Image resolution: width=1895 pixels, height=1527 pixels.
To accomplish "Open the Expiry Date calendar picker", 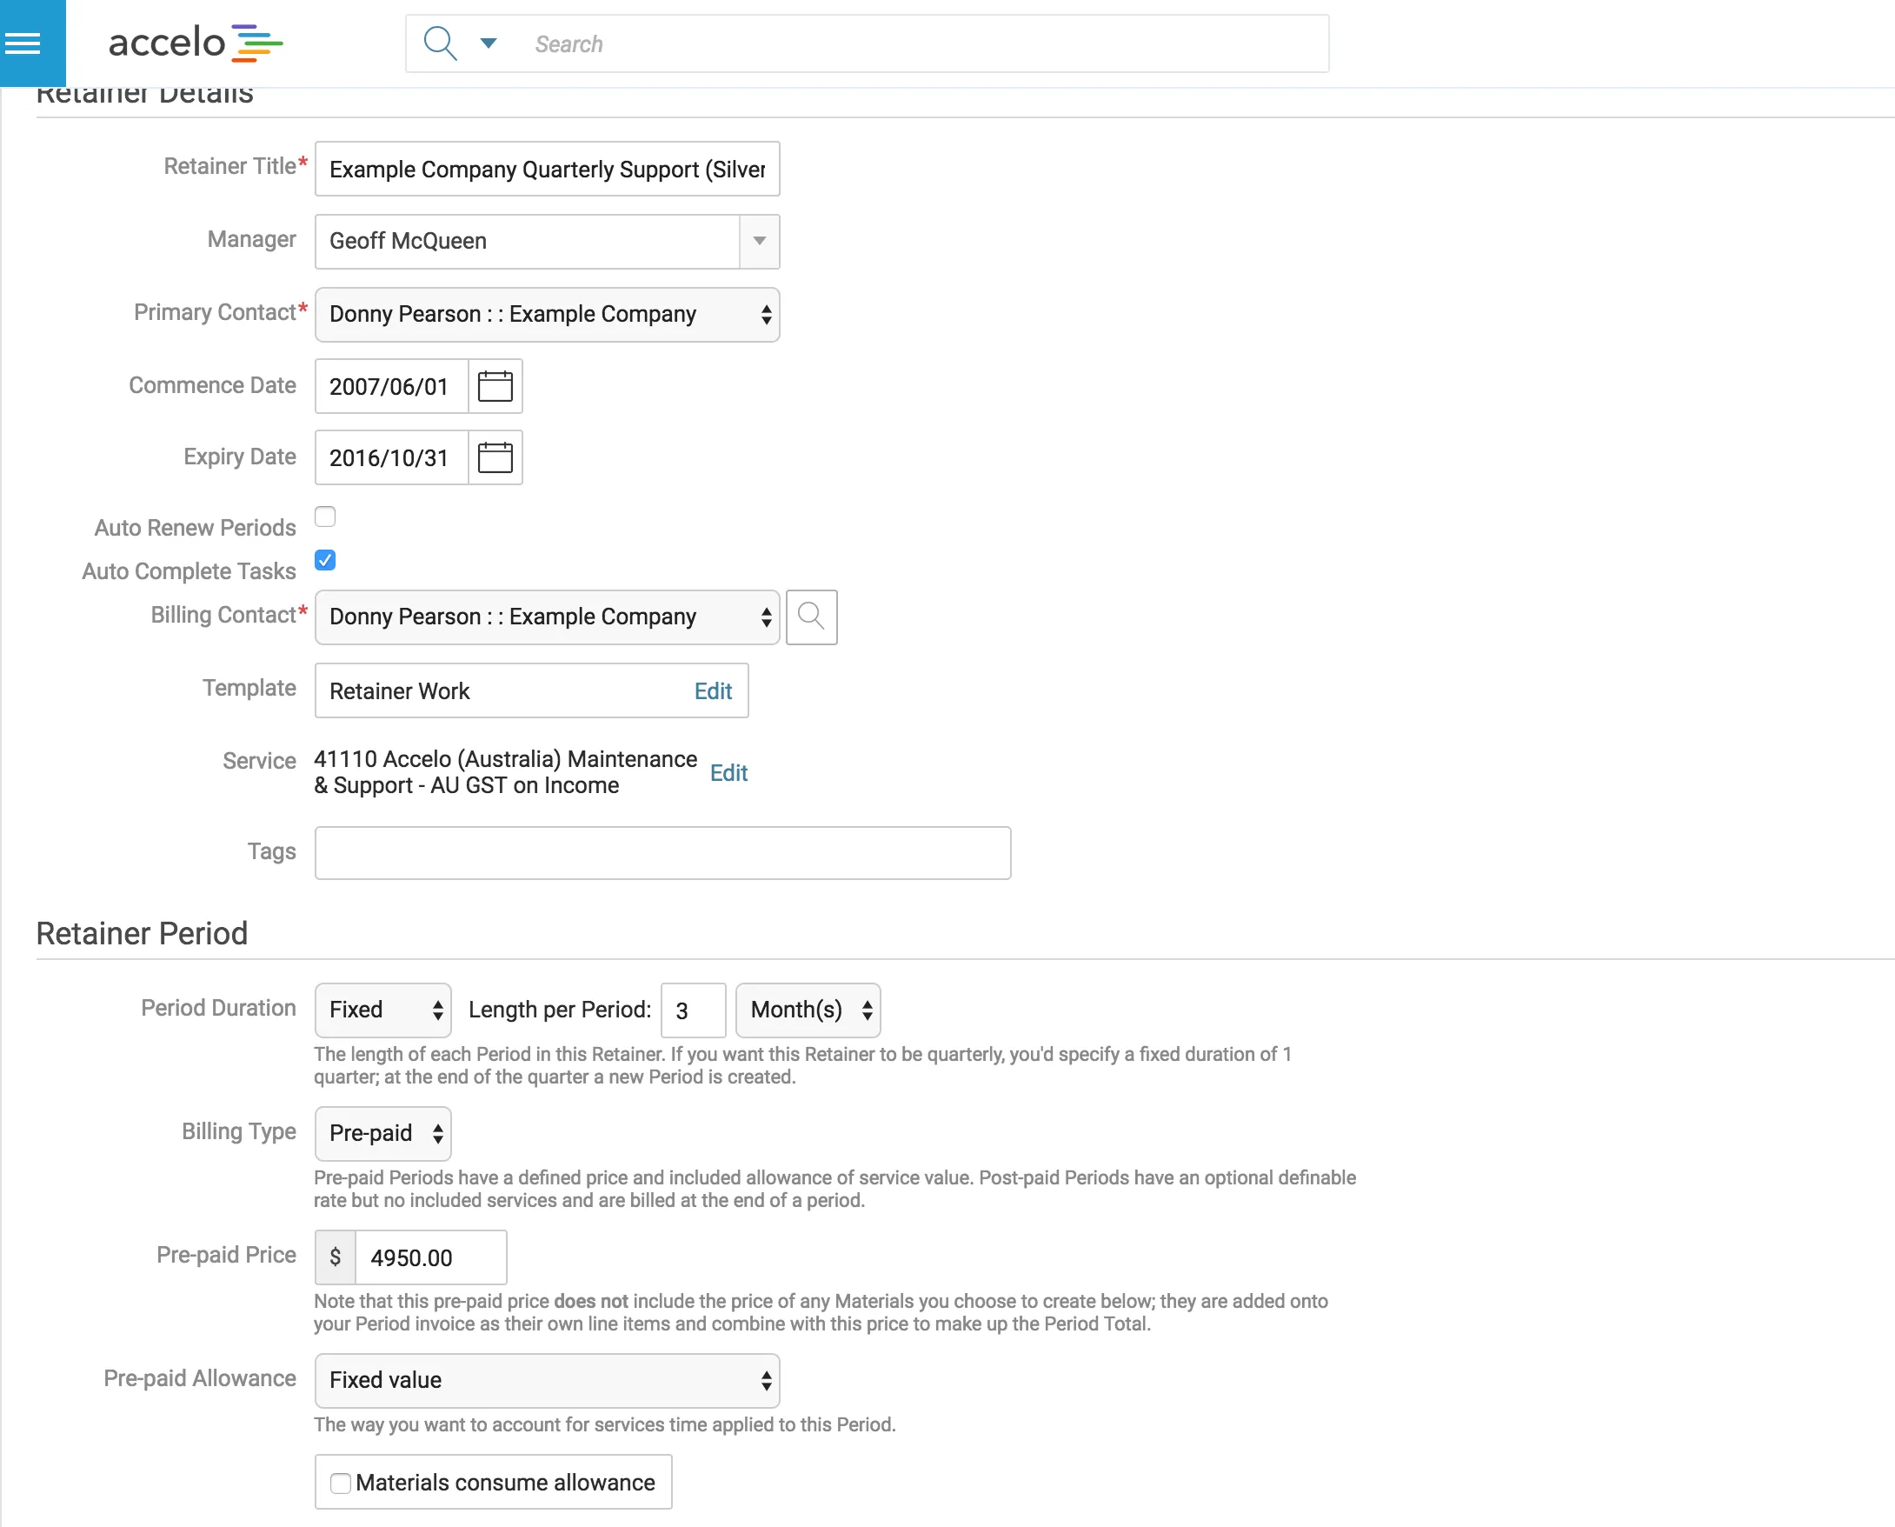I will [x=495, y=457].
